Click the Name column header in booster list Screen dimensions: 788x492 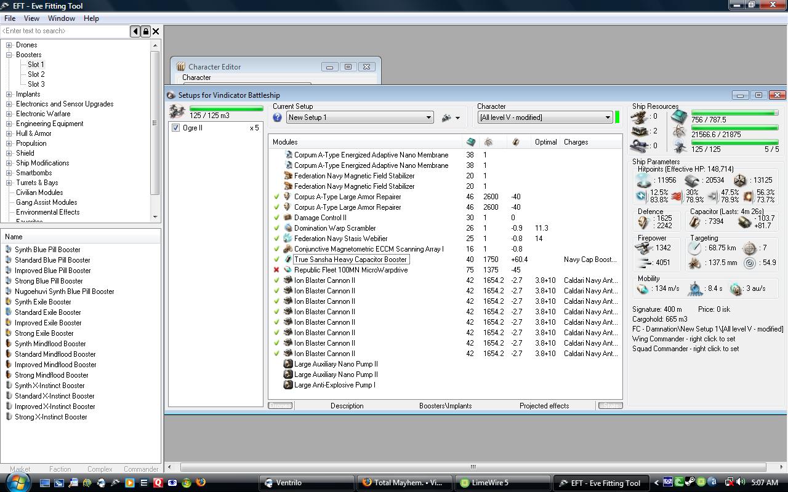[81, 237]
